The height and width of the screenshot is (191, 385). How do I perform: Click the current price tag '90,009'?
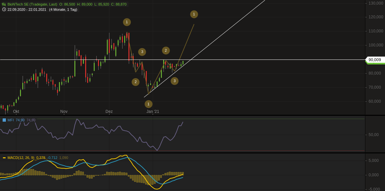point(375,60)
